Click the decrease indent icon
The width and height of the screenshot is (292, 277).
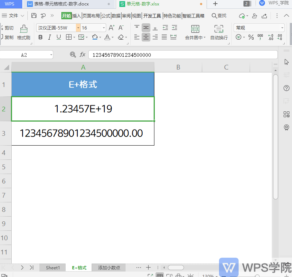click(165, 28)
